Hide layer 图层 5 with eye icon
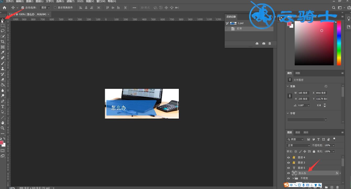Viewport: 351px width, 189px height. (289, 168)
